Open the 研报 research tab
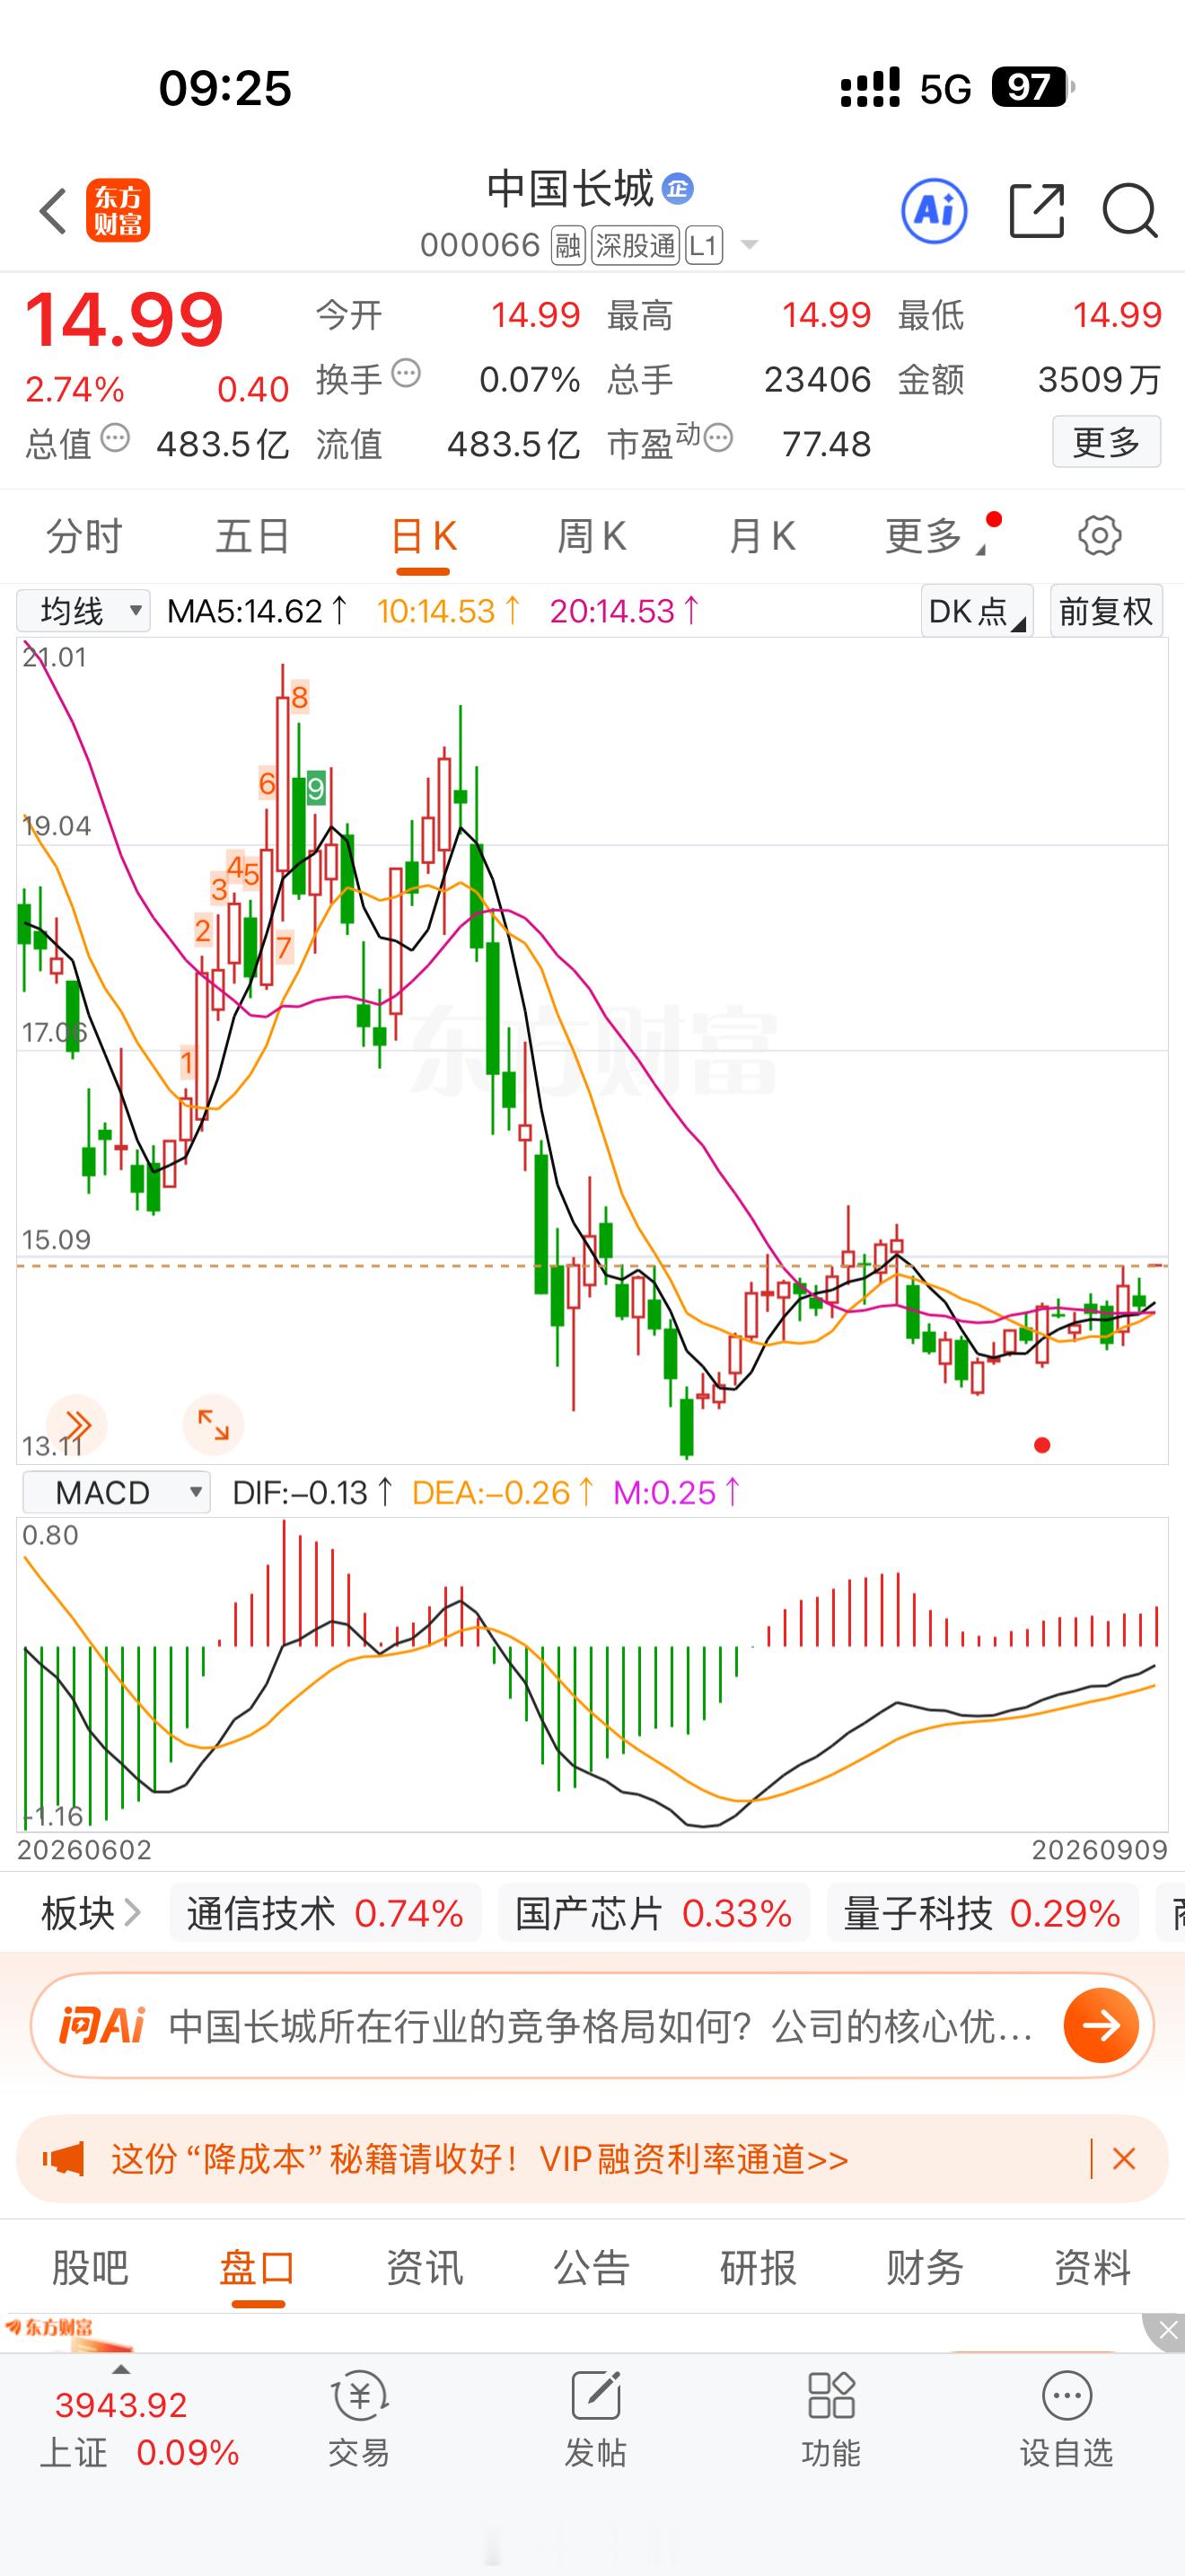The width and height of the screenshot is (1185, 2576). pyautogui.click(x=759, y=2267)
